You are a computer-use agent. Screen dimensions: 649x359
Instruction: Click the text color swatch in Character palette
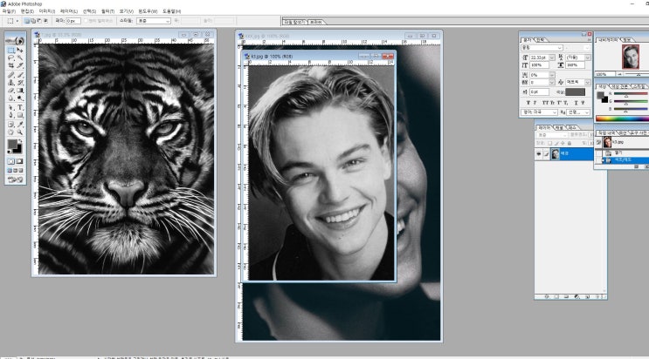point(576,92)
